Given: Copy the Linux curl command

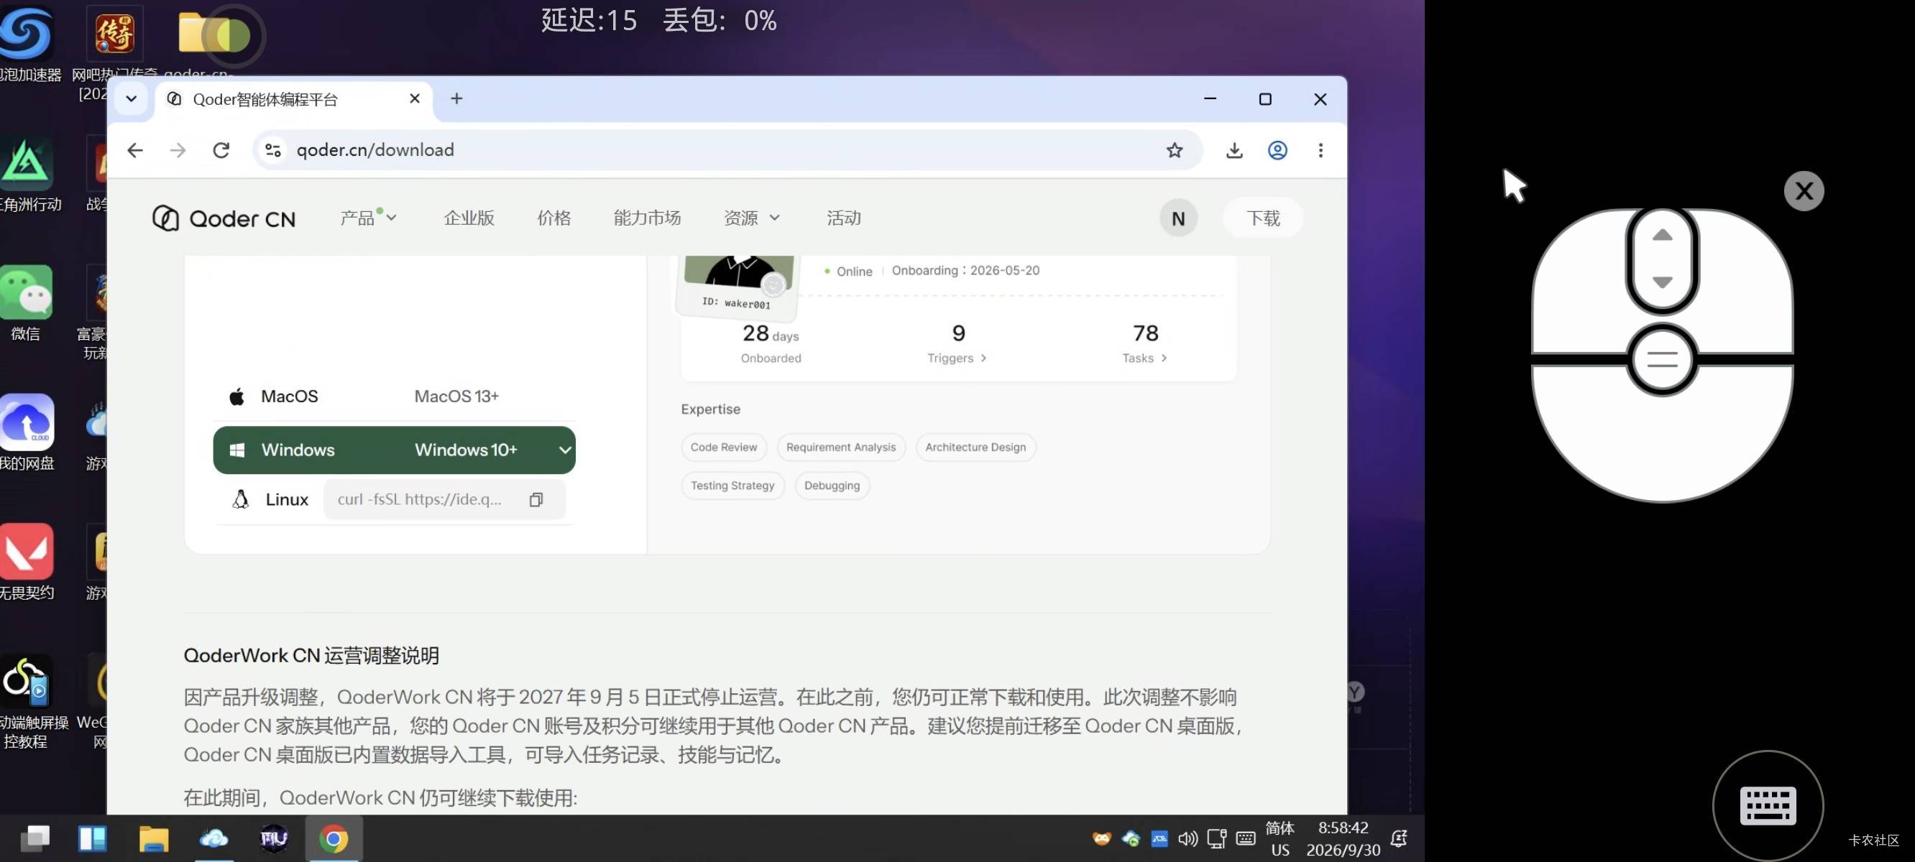Looking at the screenshot, I should (536, 499).
